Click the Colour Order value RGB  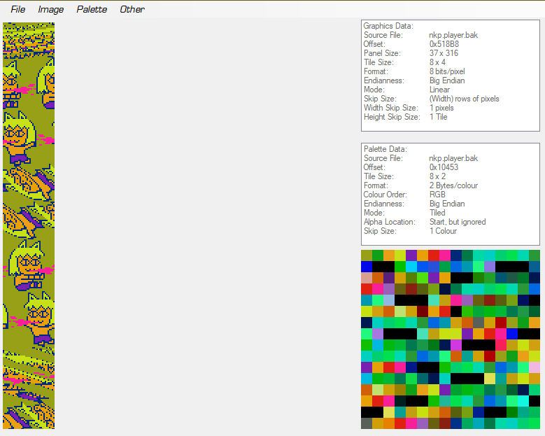437,195
